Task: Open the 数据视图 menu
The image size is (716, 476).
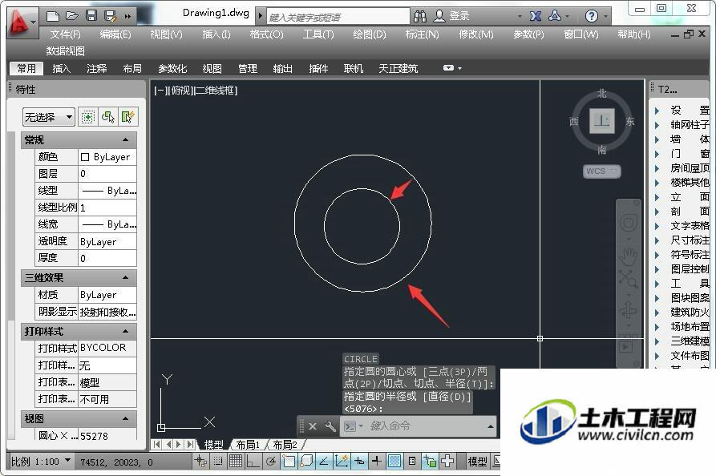Action: (x=65, y=50)
